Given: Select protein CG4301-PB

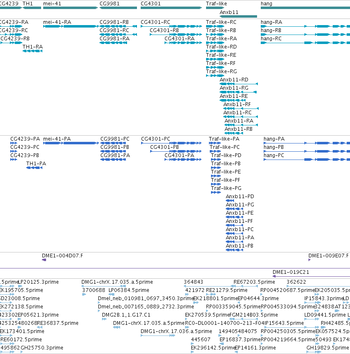Looking at the screenshot, I should click(165, 147).
